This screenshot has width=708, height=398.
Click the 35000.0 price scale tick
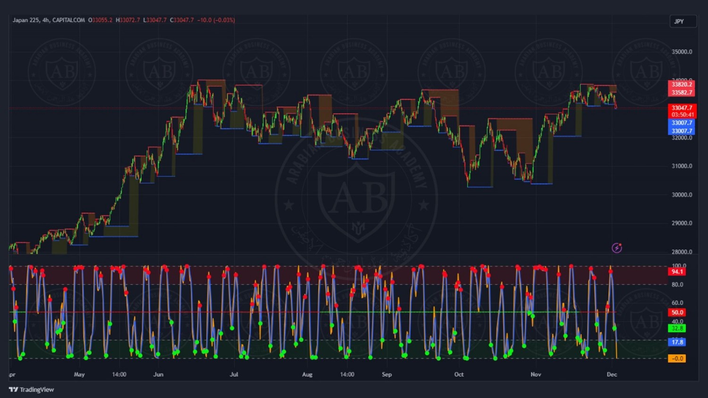pos(682,52)
